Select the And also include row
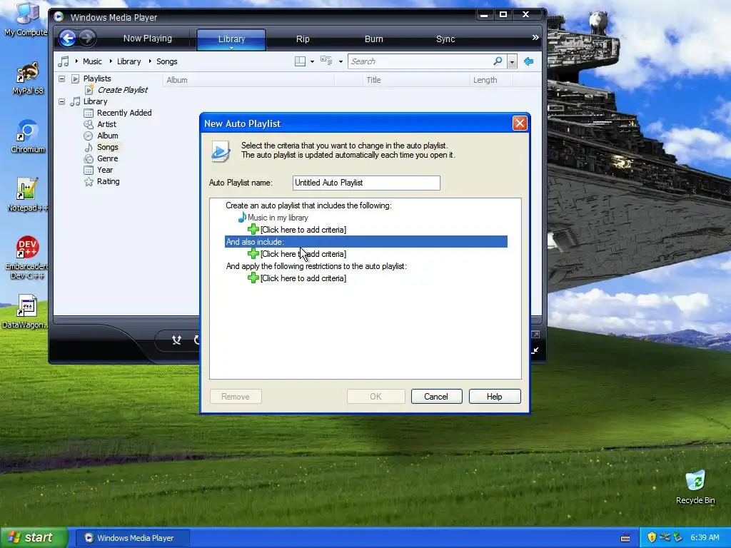731x548 pixels. [x=366, y=241]
